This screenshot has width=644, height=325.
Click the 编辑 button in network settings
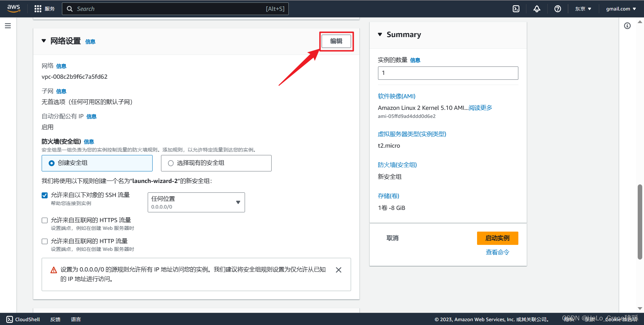tap(336, 41)
